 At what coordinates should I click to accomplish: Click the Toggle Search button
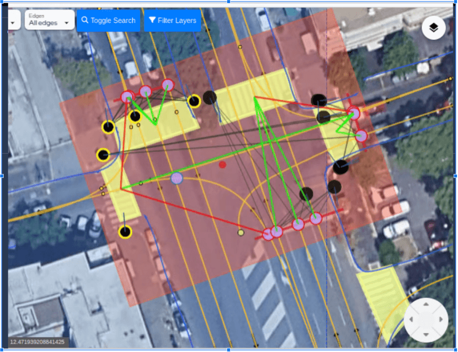pyautogui.click(x=108, y=20)
